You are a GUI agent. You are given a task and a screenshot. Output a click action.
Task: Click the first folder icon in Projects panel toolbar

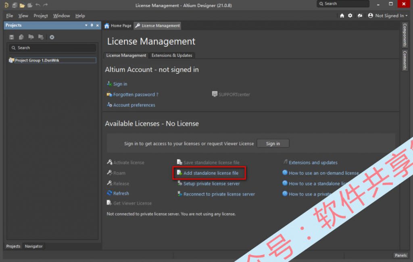(31, 37)
